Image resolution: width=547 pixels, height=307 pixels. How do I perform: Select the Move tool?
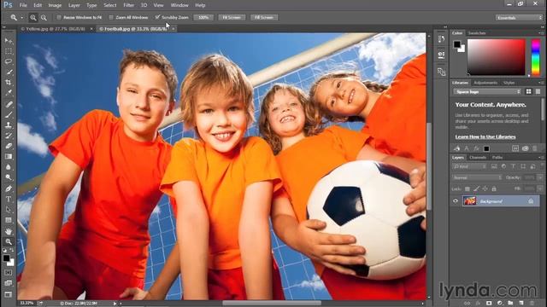click(9, 41)
